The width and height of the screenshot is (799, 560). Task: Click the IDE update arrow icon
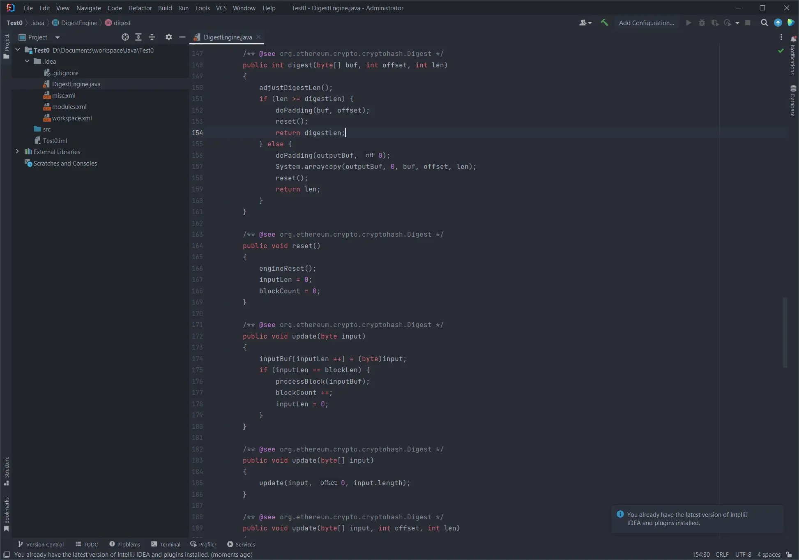778,23
